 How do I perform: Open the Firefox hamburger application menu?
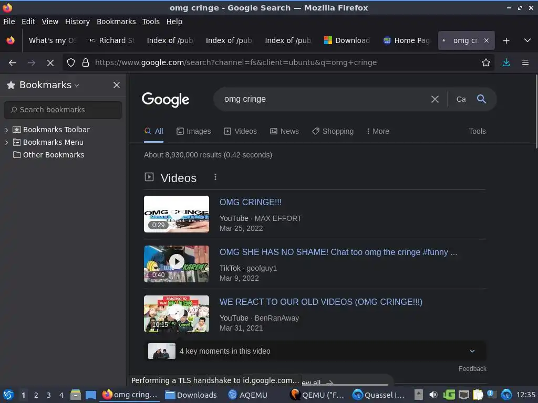[525, 62]
